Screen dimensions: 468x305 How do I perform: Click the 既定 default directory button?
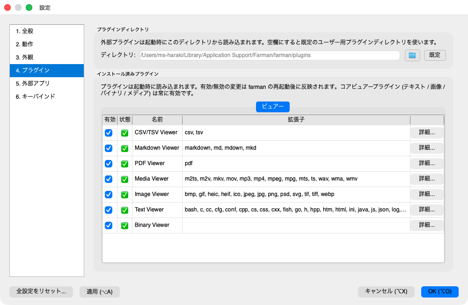click(x=435, y=56)
